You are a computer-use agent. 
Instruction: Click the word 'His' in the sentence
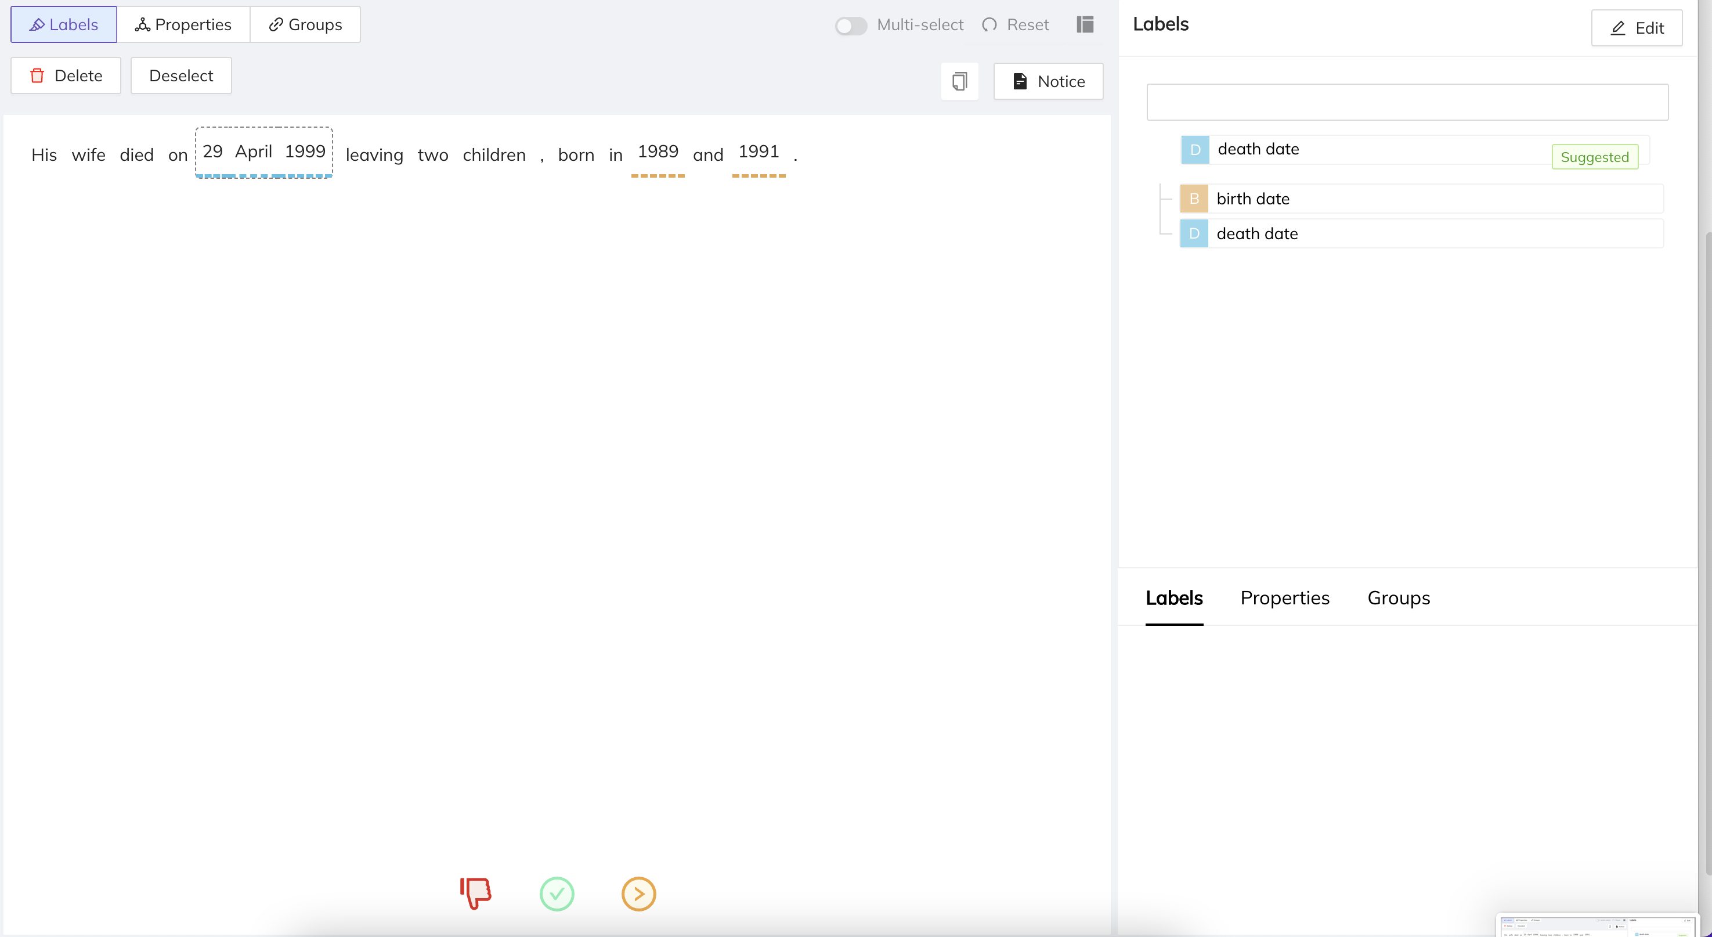tap(44, 155)
